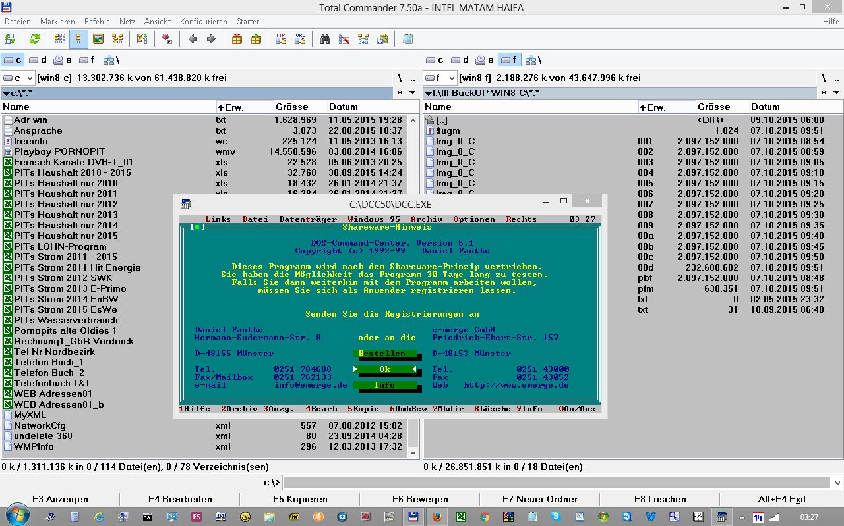Click the pack files gift-box icon
The image size is (844, 526).
click(237, 39)
